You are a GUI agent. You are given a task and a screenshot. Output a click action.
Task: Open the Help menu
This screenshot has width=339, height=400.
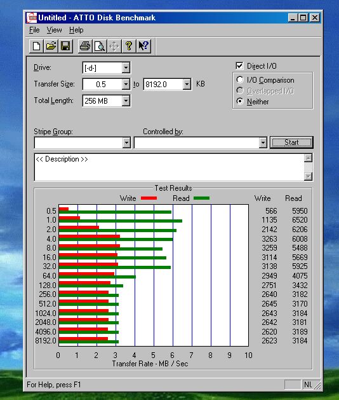tap(76, 30)
